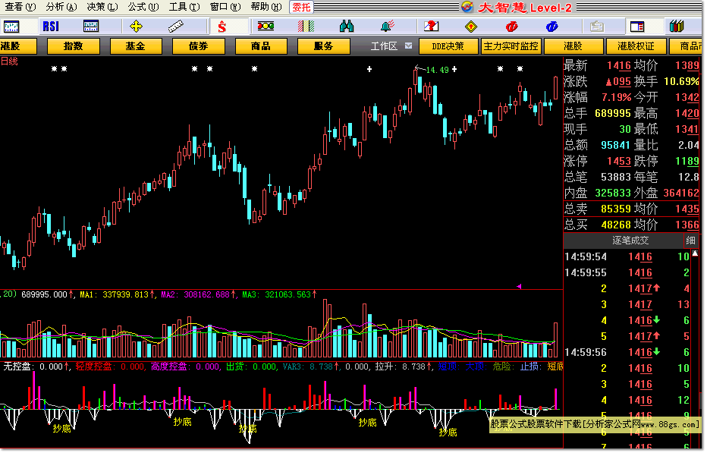Click the yellow diamond arrow icon
Image resolution: width=707 pixels, height=453 pixels.
pos(471,27)
